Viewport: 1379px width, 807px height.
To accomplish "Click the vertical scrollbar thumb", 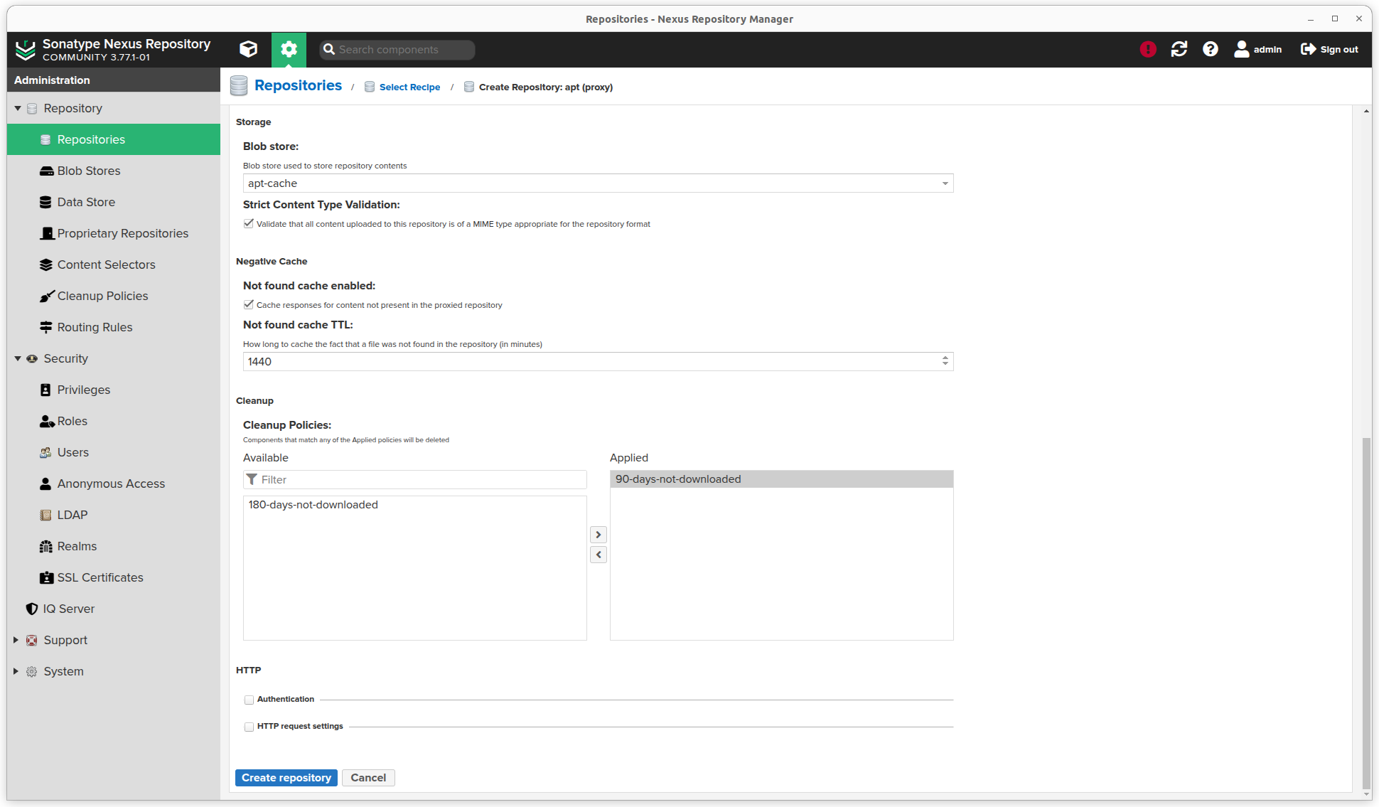I will pos(1366,613).
